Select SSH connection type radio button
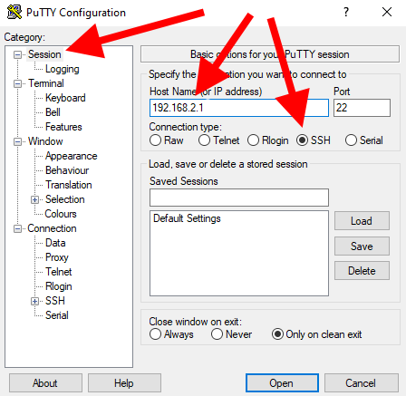This screenshot has width=406, height=396. [x=302, y=140]
